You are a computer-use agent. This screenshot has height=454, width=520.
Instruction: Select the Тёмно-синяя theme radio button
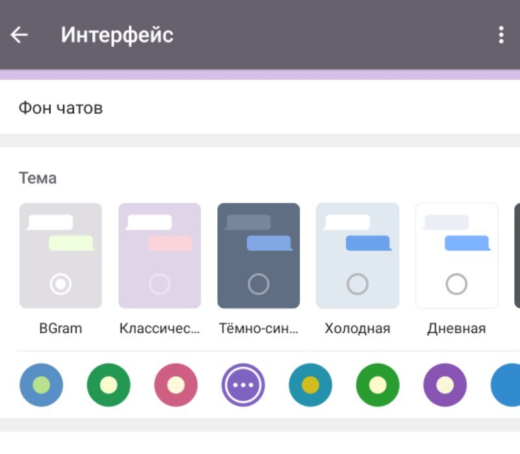[x=258, y=284]
